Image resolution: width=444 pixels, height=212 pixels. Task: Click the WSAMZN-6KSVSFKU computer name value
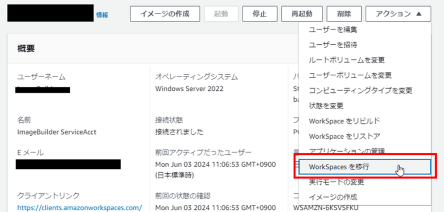(x=326, y=207)
